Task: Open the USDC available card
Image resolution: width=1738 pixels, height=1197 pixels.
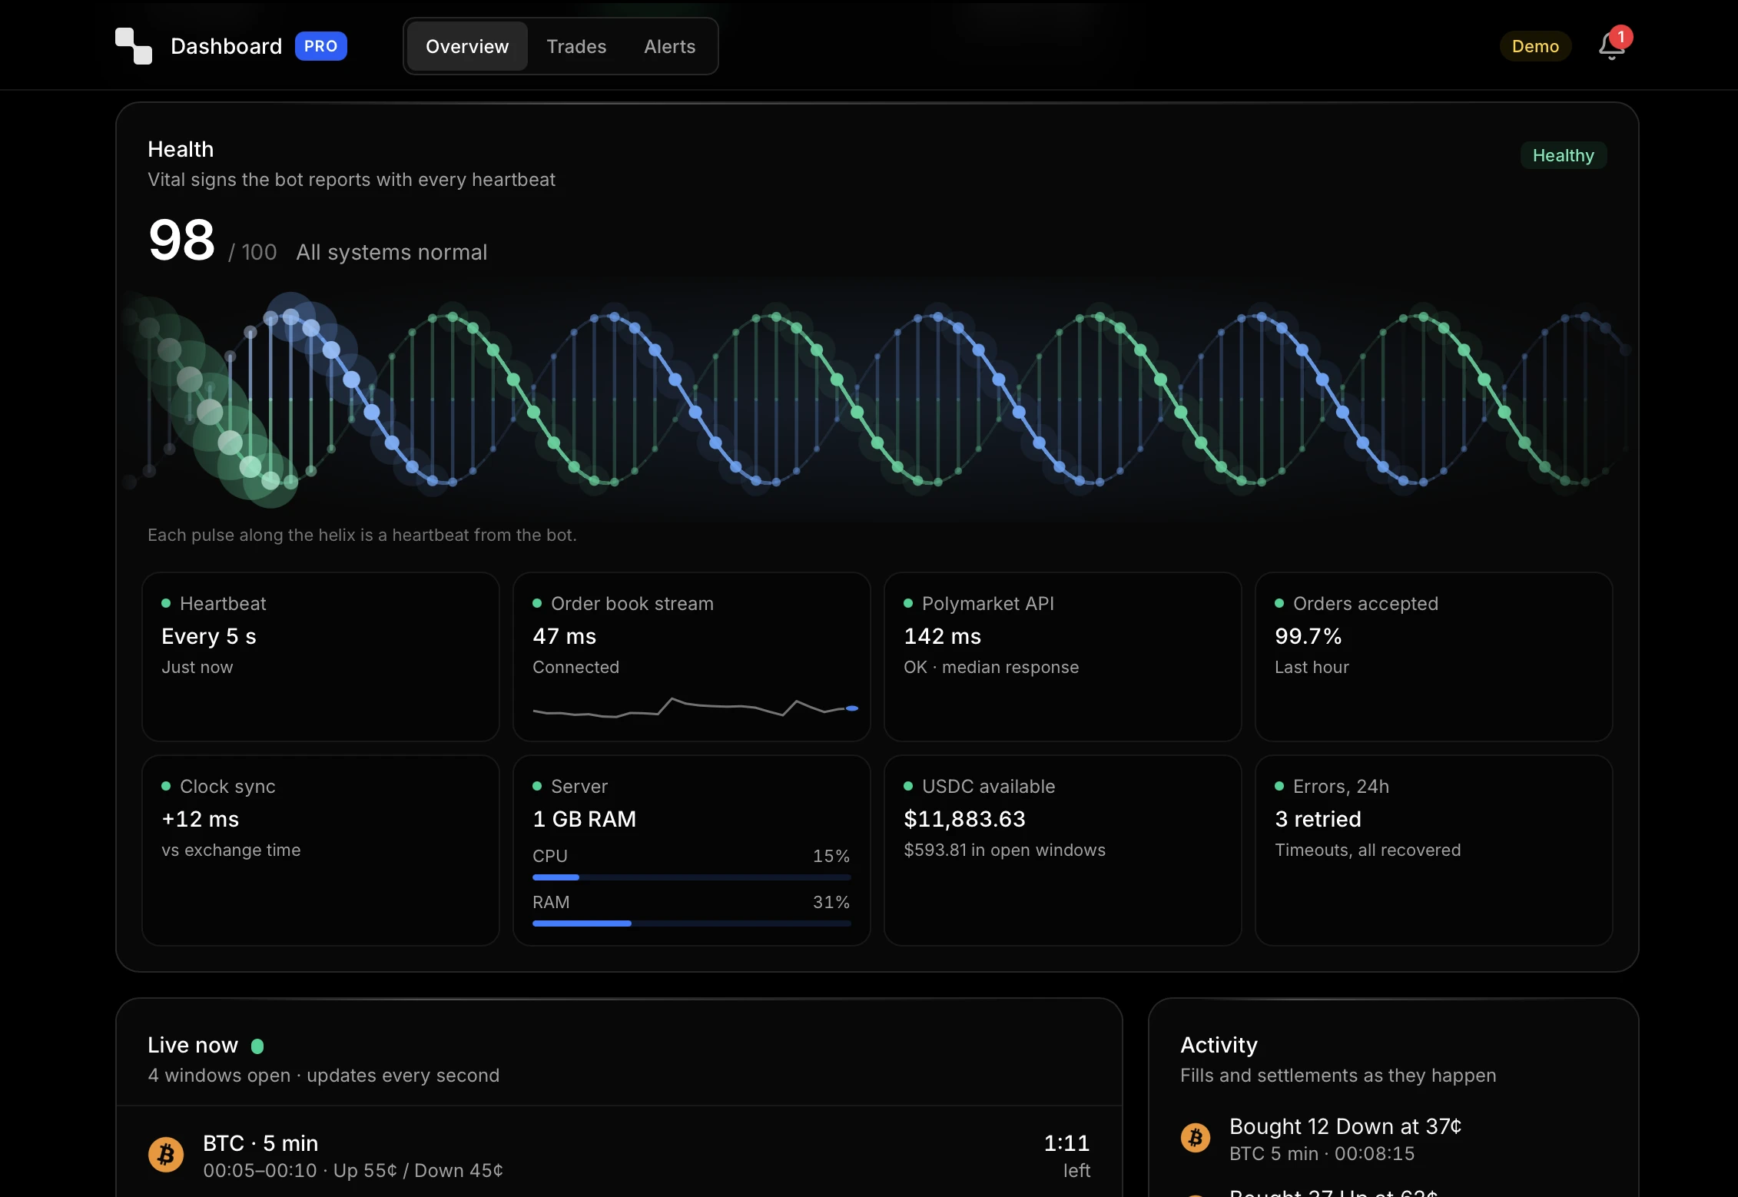Action: (x=1063, y=850)
